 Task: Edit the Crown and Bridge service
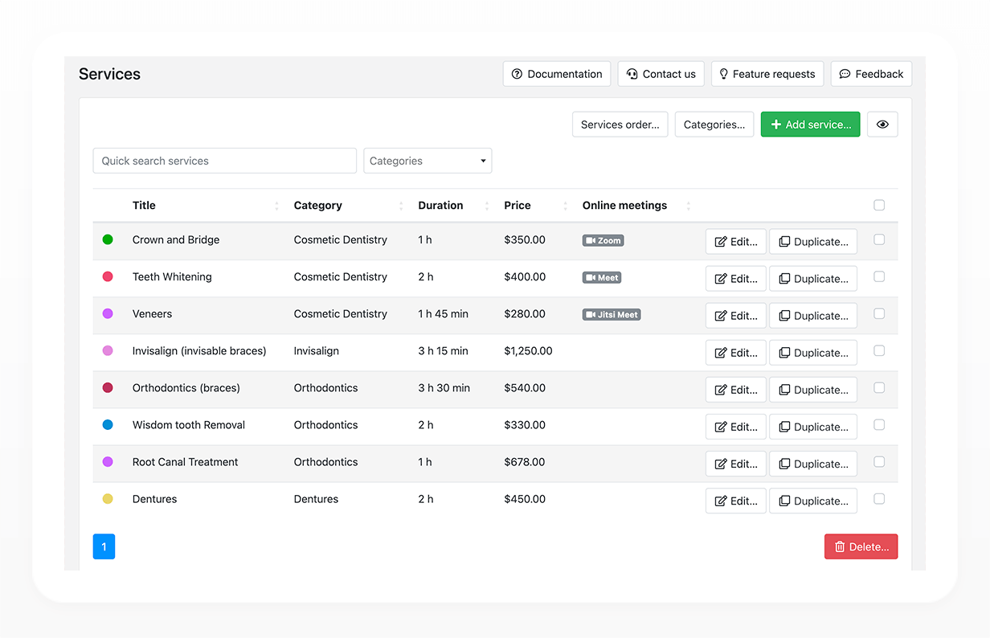point(736,242)
